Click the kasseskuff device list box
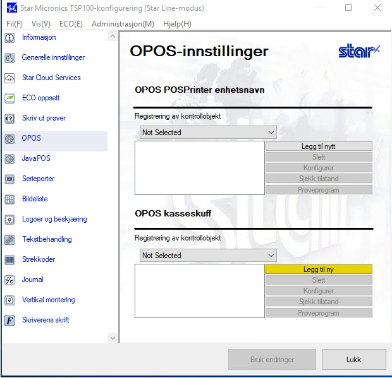 pos(200,291)
